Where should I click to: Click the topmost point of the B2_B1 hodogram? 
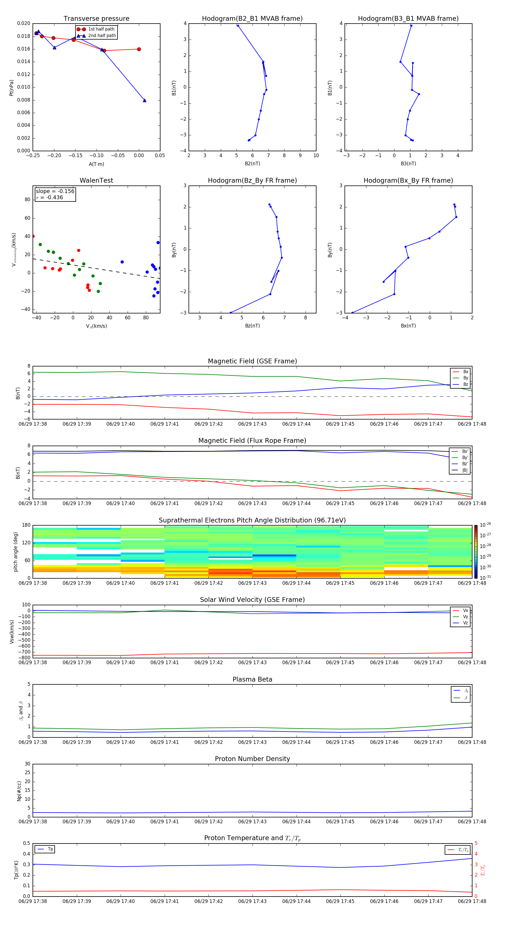tap(238, 26)
